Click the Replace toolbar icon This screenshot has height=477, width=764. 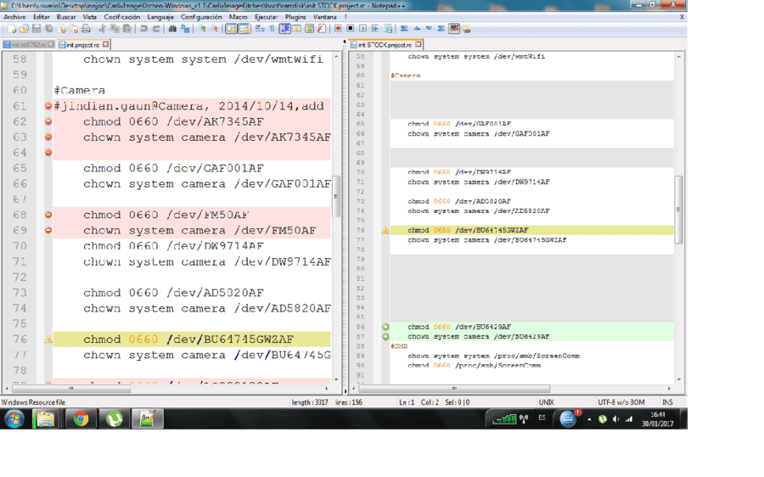(185, 29)
